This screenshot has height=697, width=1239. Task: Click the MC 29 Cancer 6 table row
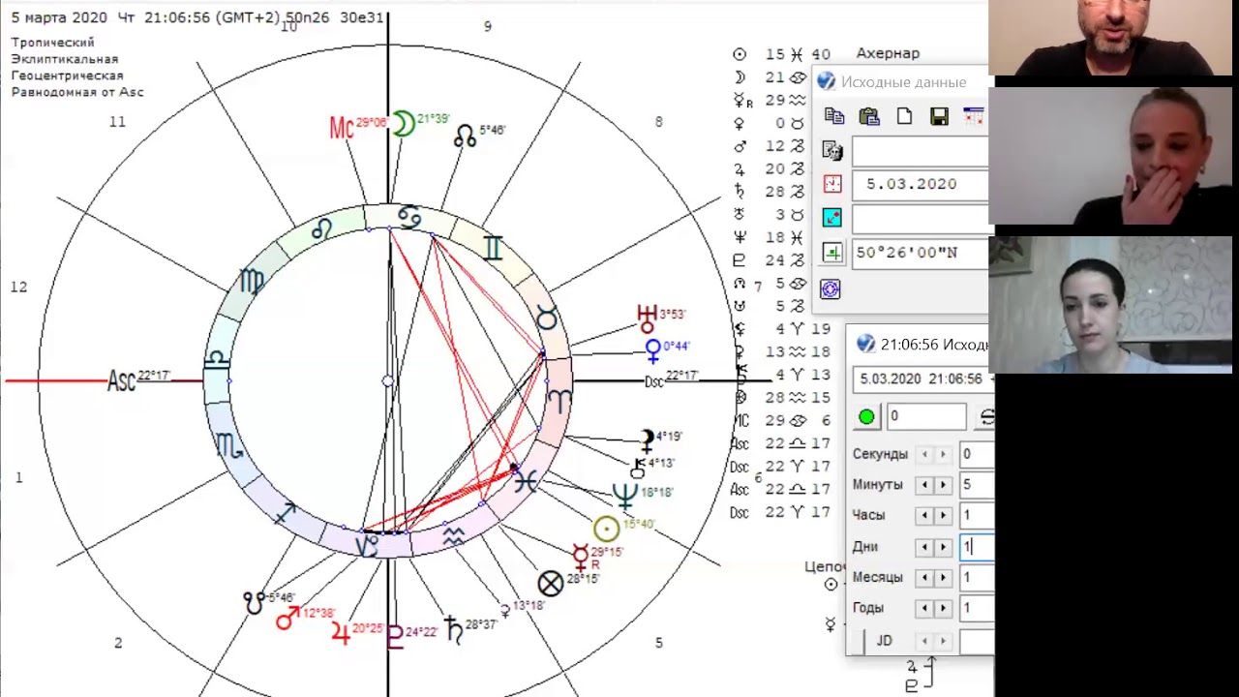(x=782, y=421)
